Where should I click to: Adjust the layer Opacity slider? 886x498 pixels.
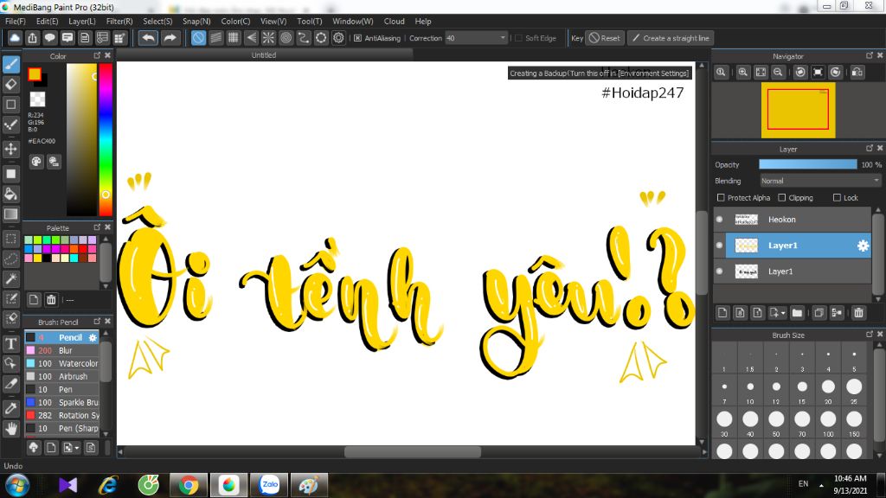point(807,164)
